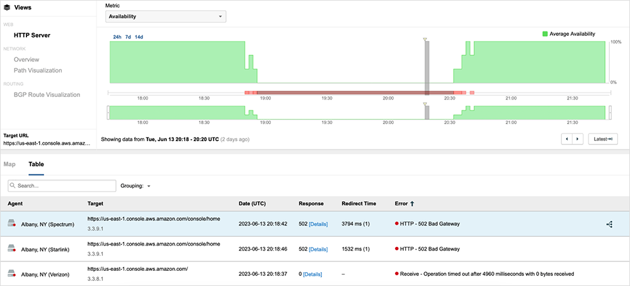The width and height of the screenshot is (630, 286).
Task: Click the Views layers icon
Action: pyautogui.click(x=7, y=8)
